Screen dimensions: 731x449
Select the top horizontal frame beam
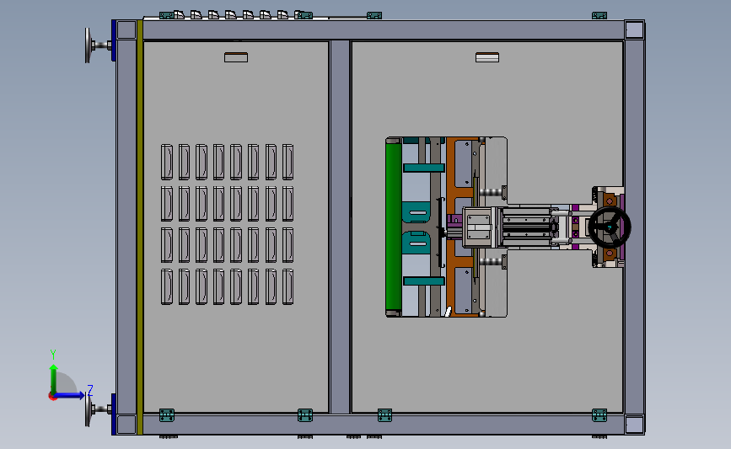tap(384, 30)
